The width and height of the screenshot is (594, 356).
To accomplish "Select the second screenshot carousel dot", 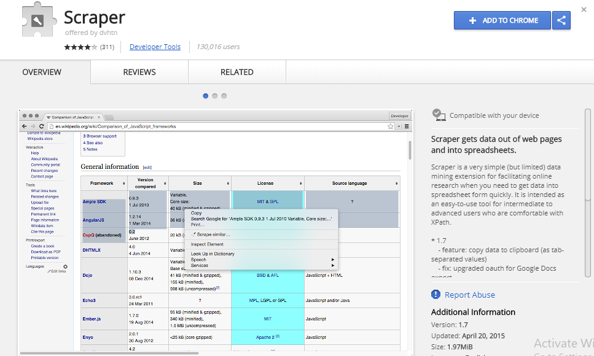I will pyautogui.click(x=215, y=96).
